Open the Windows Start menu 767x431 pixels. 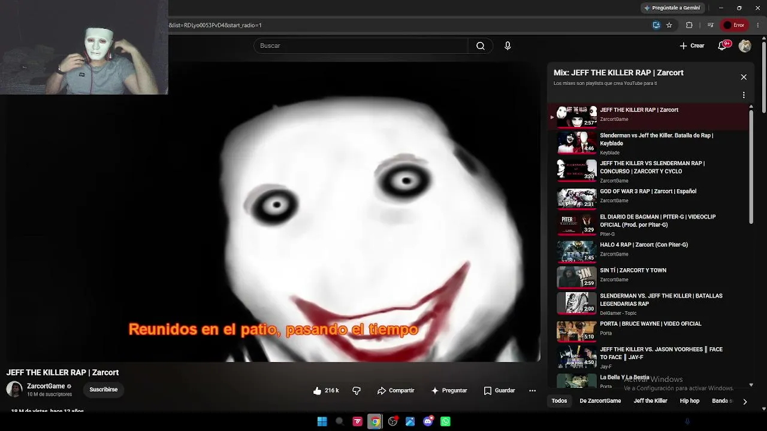[322, 421]
